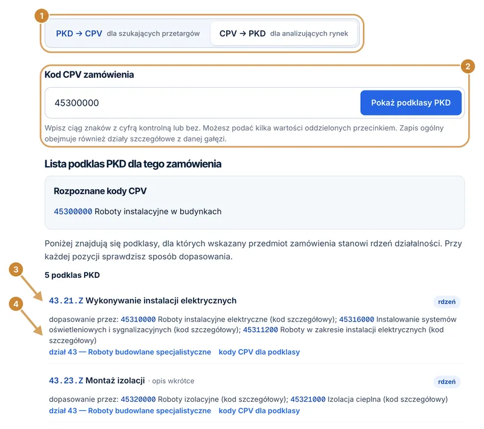Open PKD subclass 43.23.Z link
The image size is (484, 429).
[66, 381]
